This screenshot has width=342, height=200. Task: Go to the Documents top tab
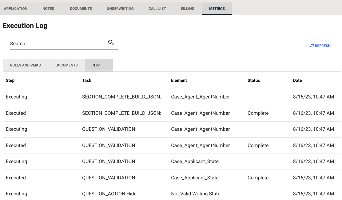point(81,9)
